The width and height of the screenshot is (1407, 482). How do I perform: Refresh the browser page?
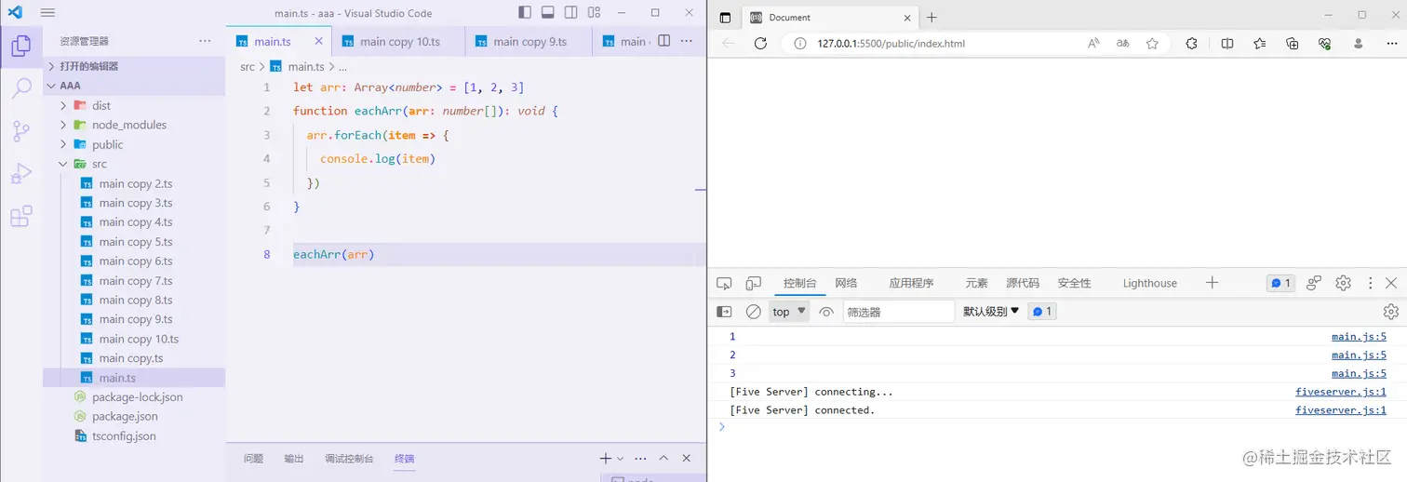(760, 44)
